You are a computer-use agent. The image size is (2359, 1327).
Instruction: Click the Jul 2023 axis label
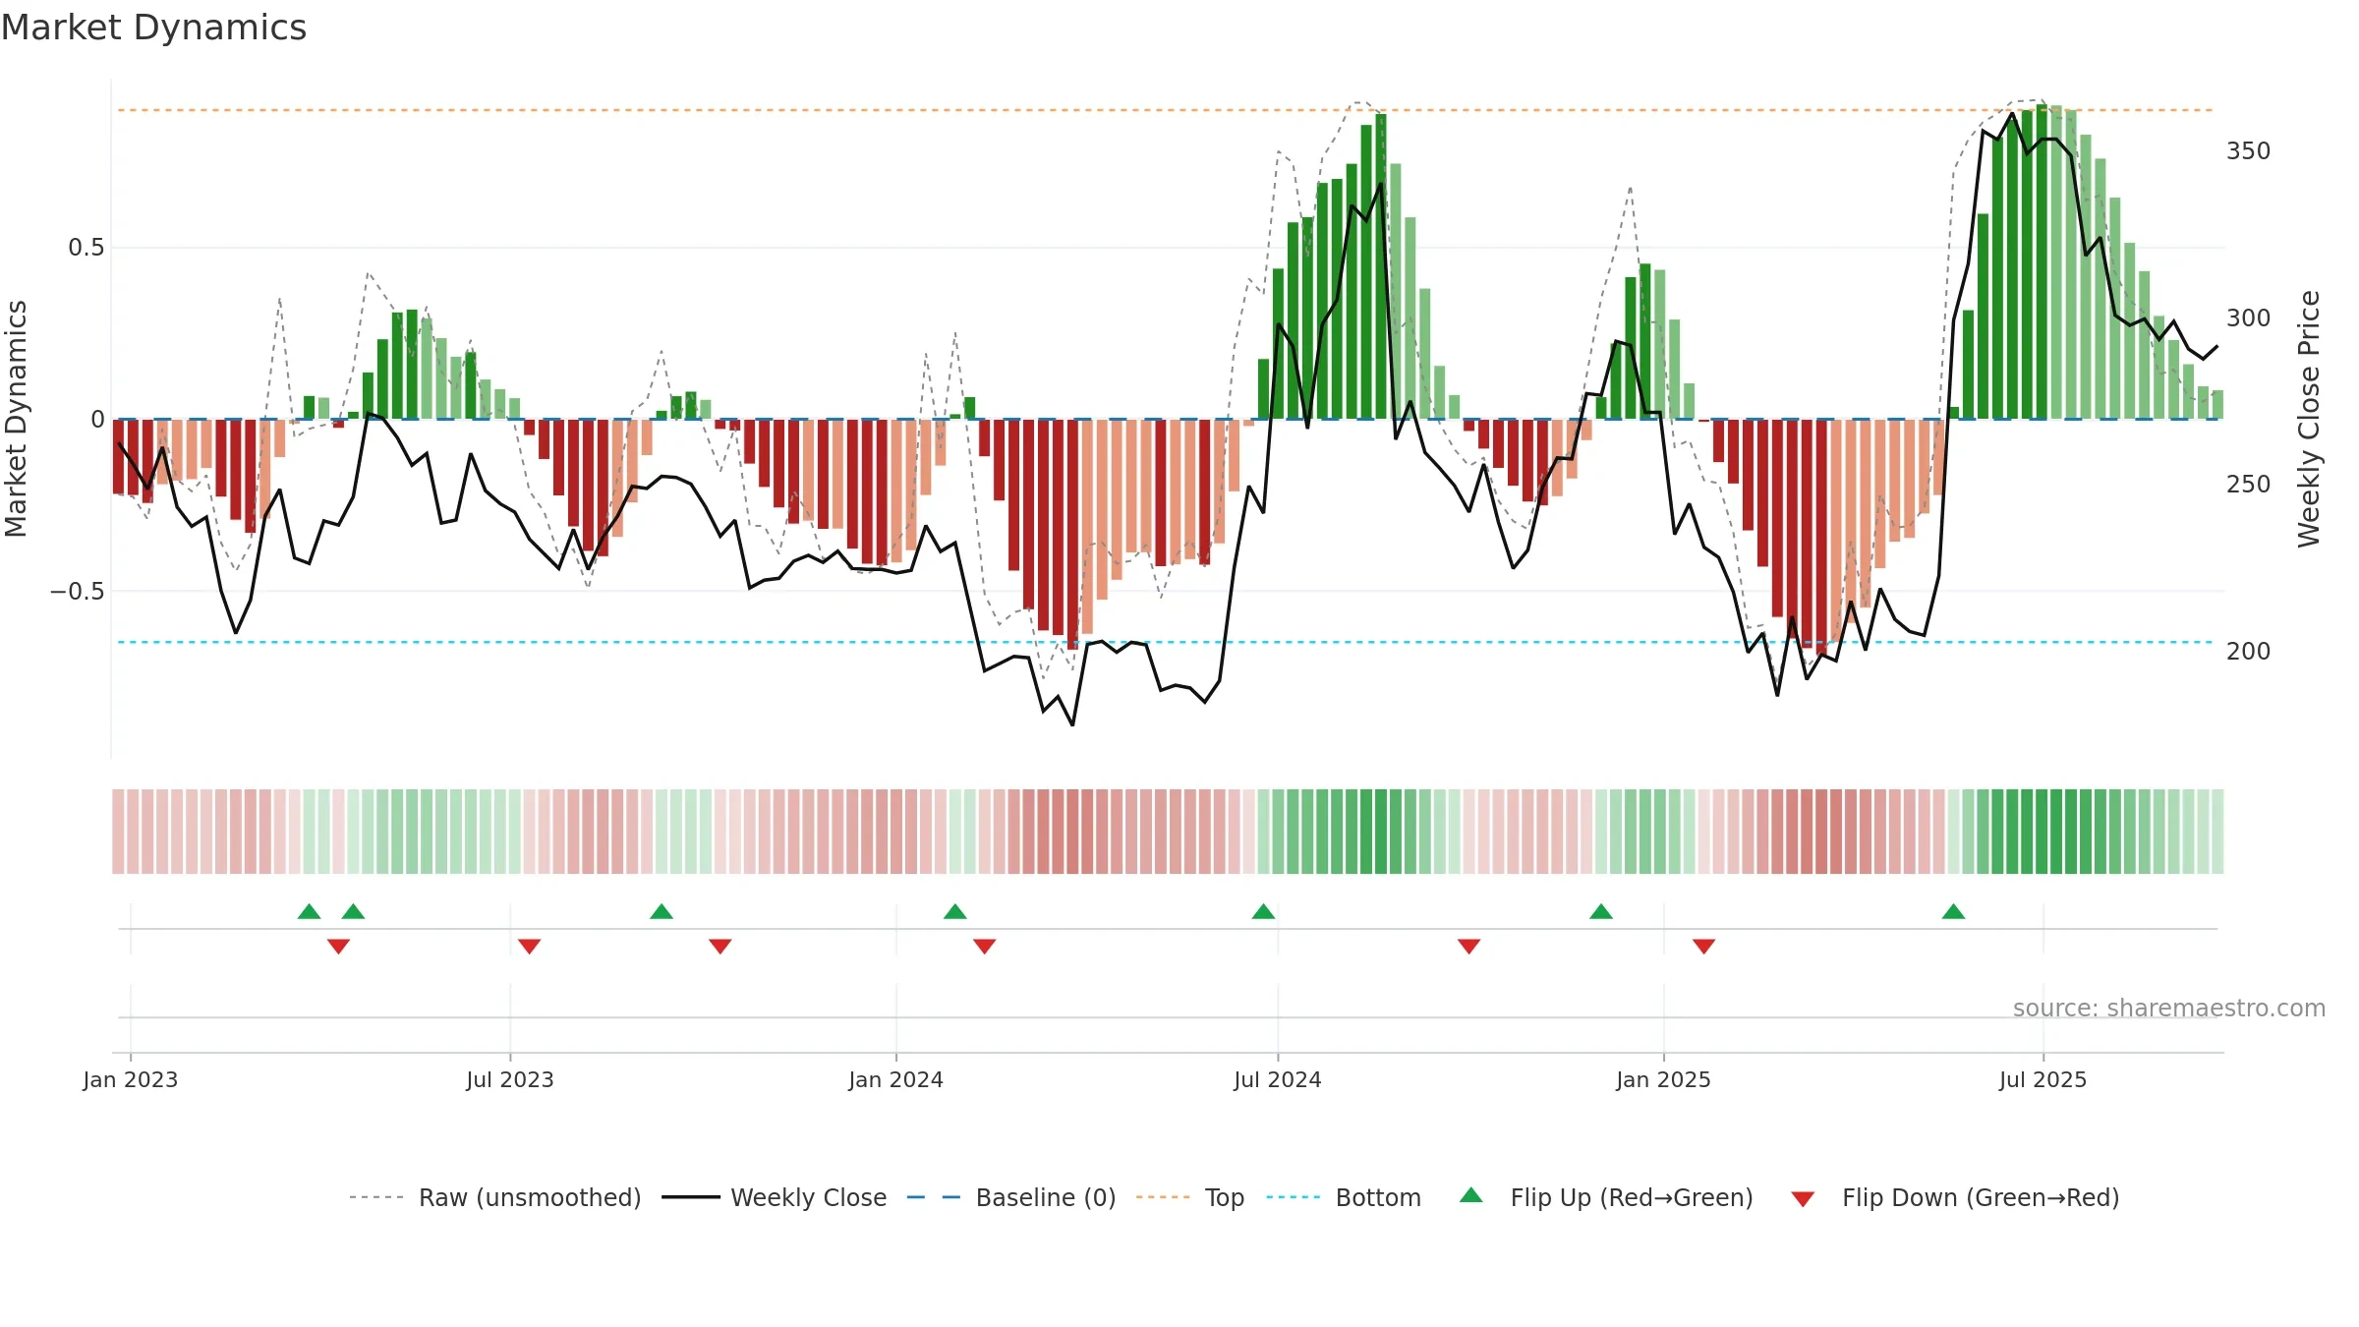point(510,1079)
